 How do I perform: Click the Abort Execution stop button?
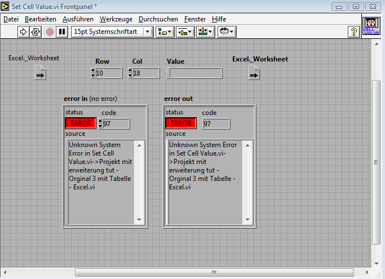pyautogui.click(x=50, y=32)
